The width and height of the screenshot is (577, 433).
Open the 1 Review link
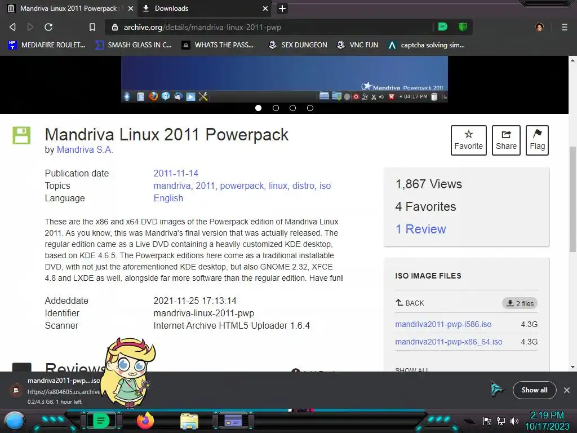coord(420,229)
